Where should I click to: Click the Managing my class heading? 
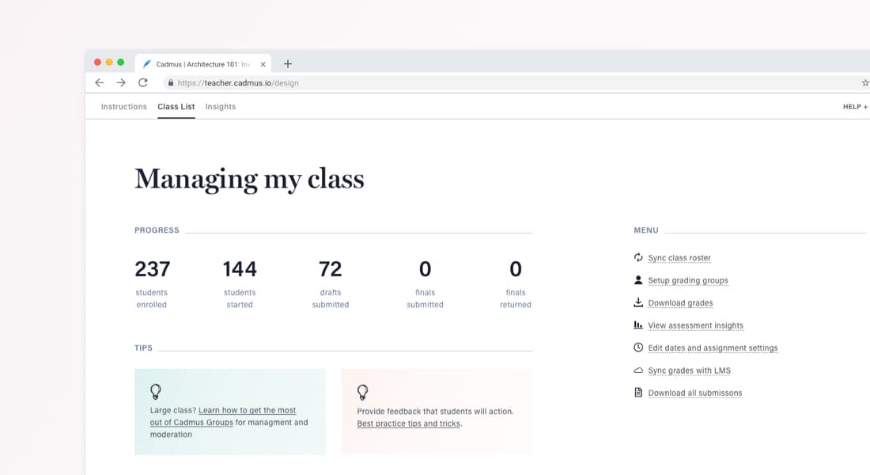pos(249,179)
